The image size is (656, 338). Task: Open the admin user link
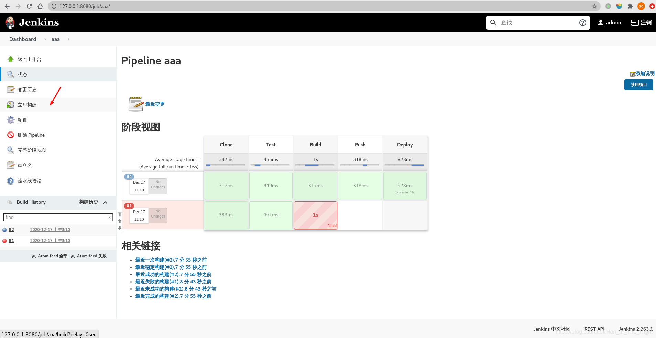(x=609, y=23)
